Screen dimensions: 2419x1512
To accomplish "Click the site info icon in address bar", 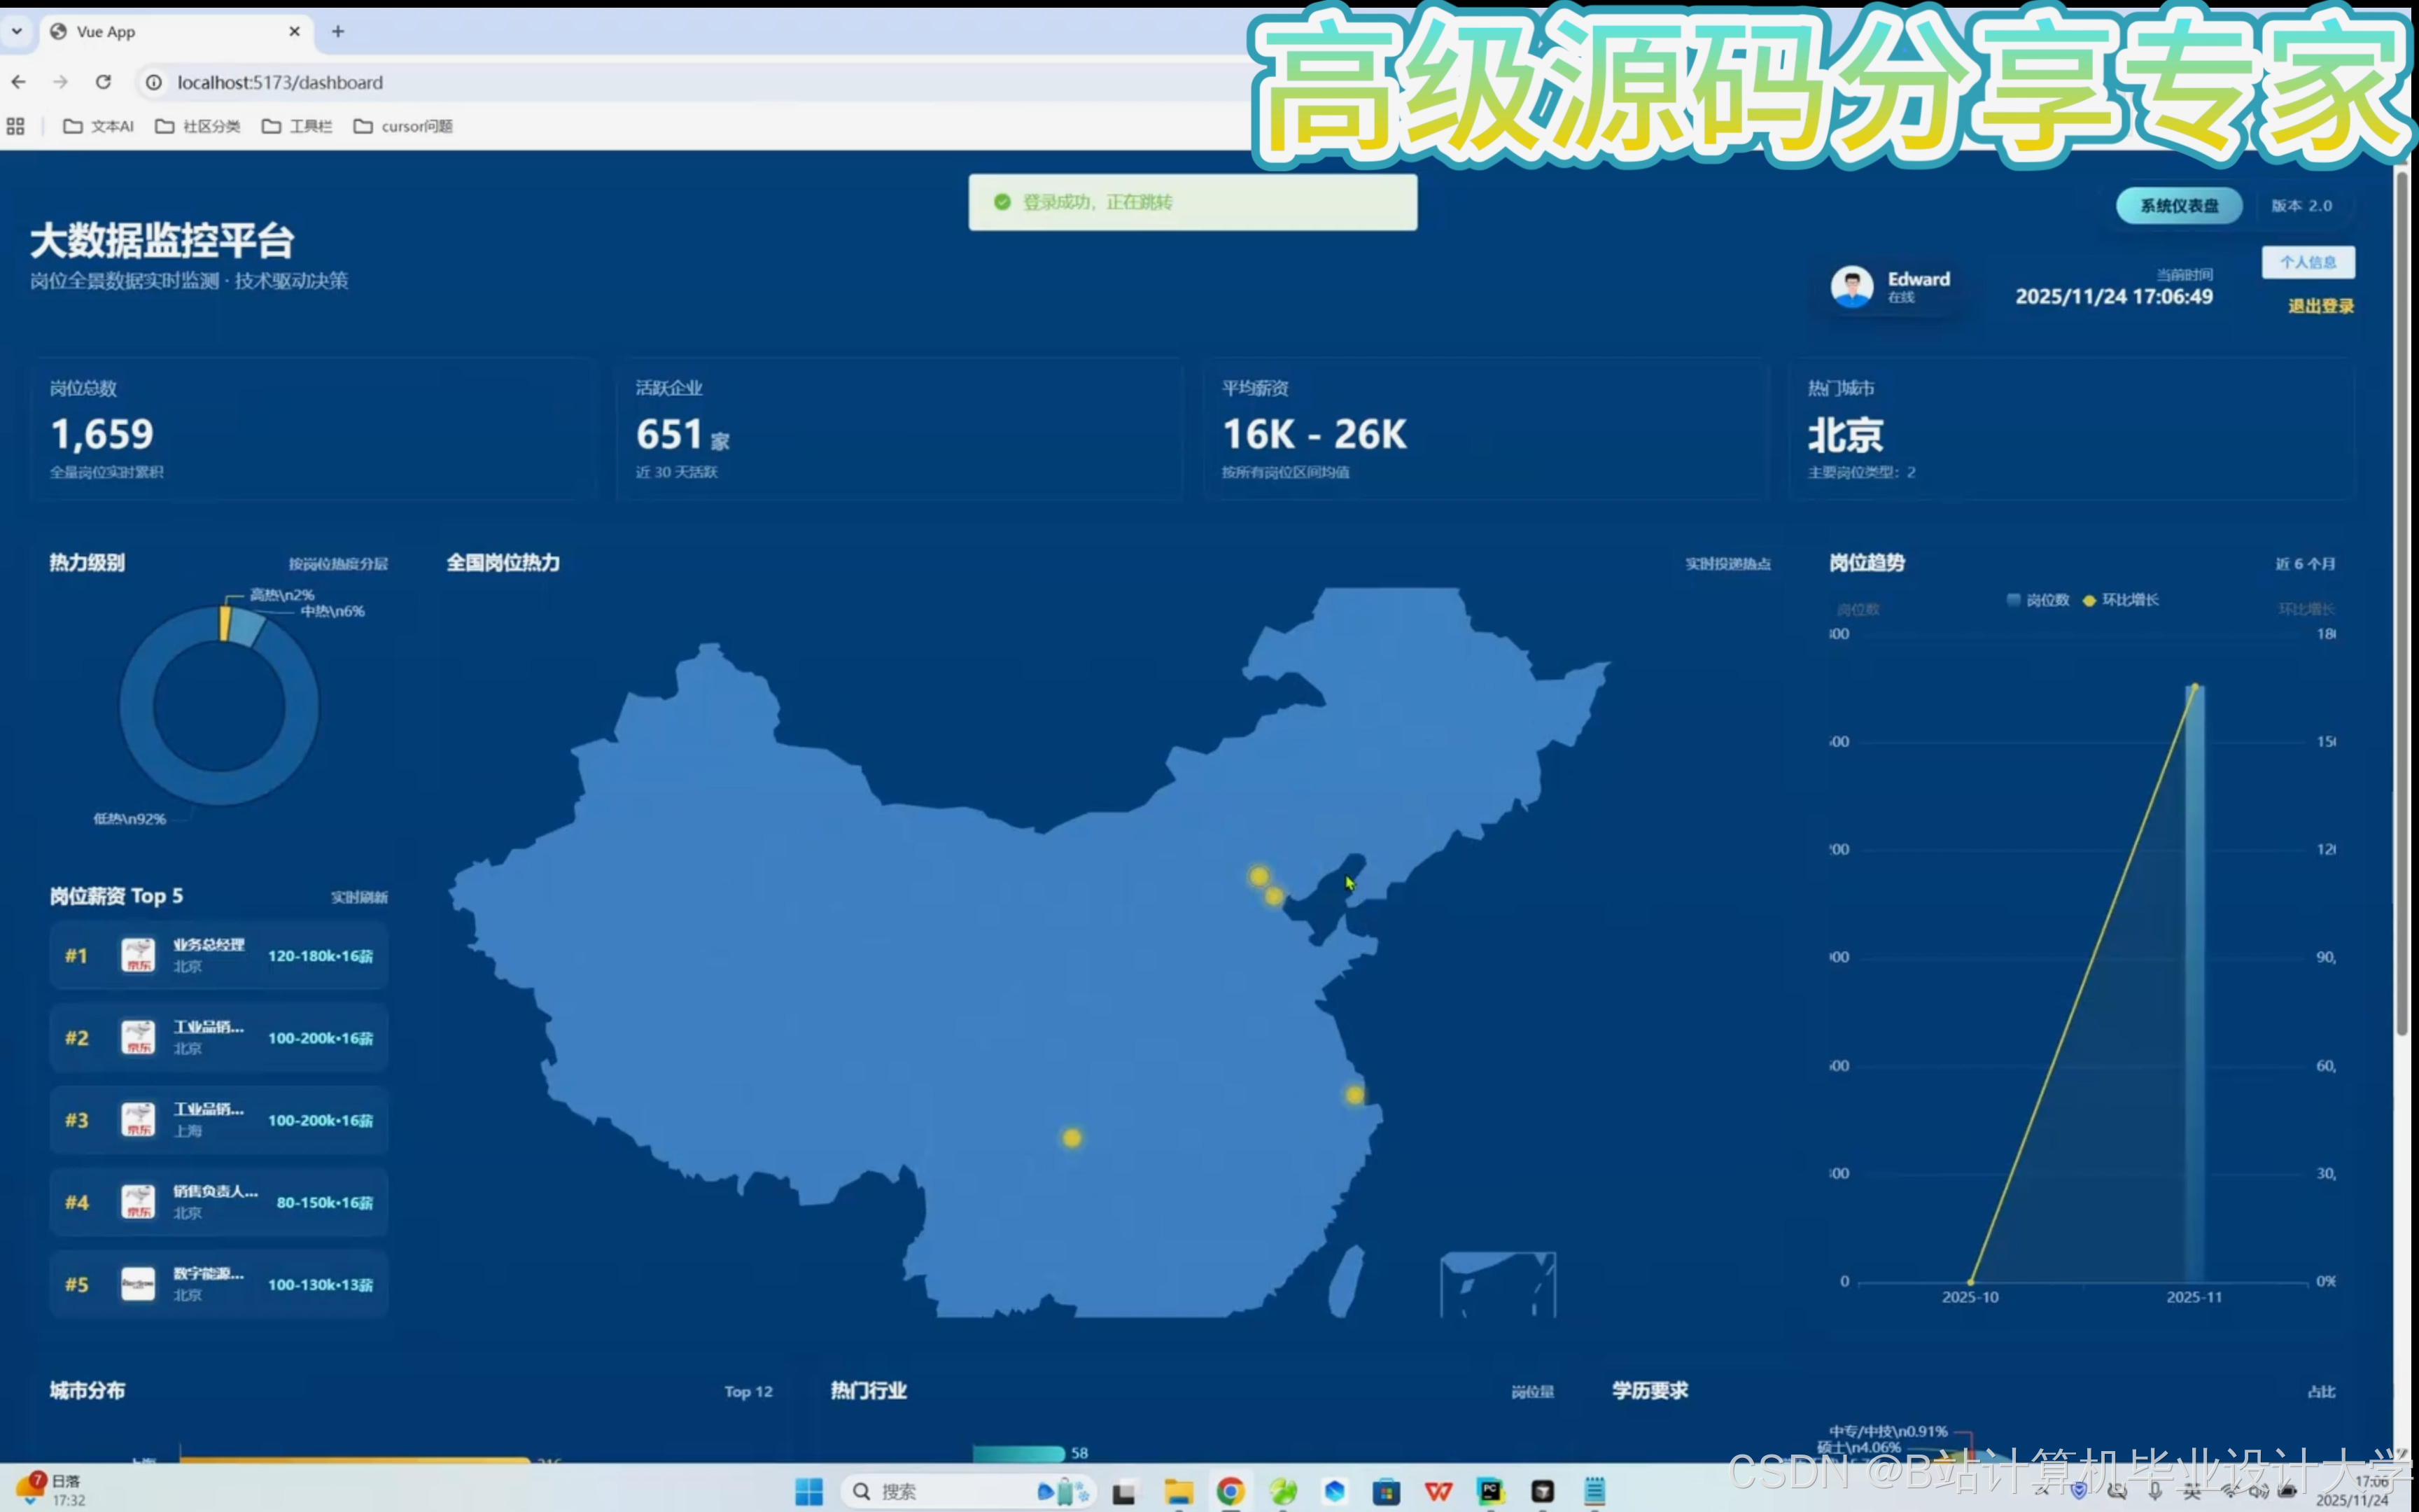I will (154, 82).
